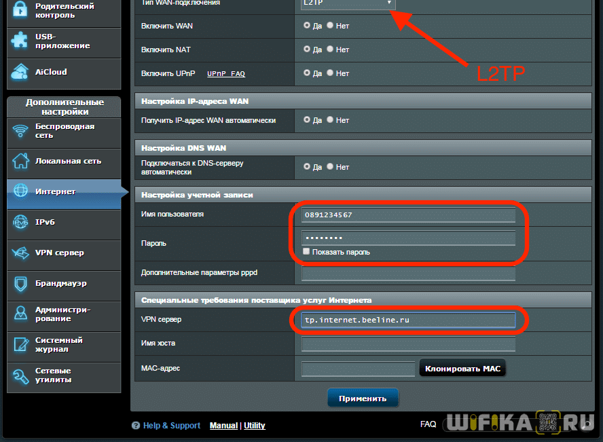Click the AiCloud cloud icon
Screen dimensions: 603x442
click(x=20, y=72)
